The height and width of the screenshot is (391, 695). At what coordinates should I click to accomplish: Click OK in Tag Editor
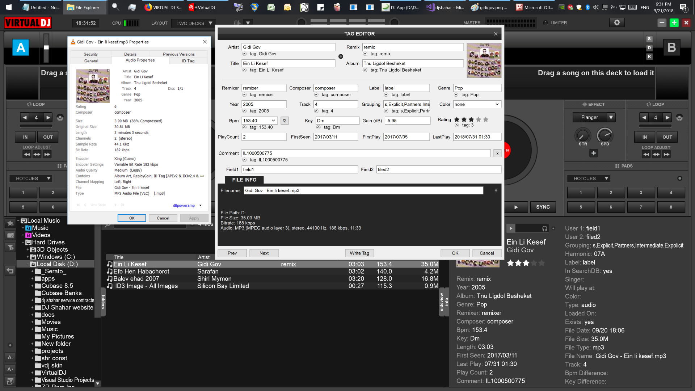(x=455, y=253)
